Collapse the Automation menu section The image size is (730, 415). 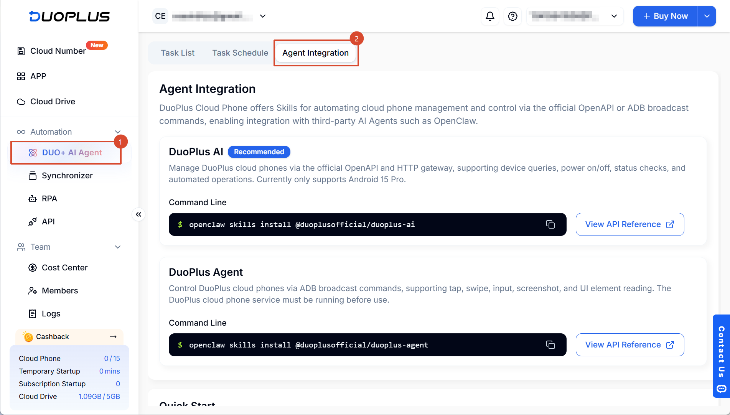(118, 132)
